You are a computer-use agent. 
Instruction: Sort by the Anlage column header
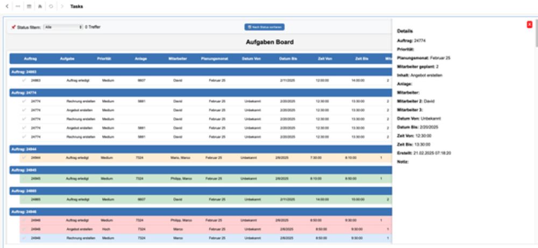click(140, 59)
